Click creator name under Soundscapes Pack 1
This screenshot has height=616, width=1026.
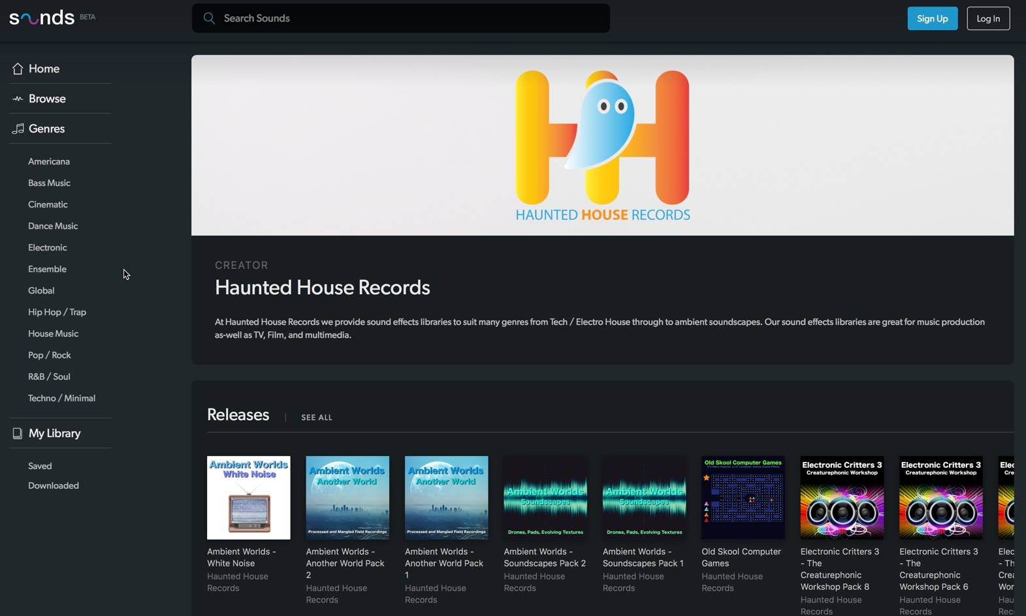click(x=633, y=582)
